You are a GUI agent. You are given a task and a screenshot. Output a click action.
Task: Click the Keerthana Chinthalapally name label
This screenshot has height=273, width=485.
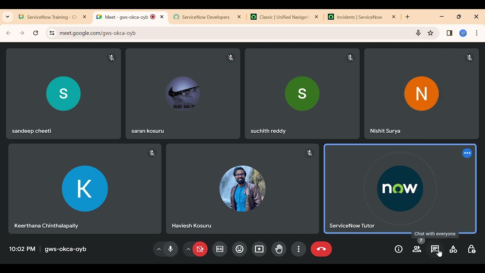click(x=46, y=226)
